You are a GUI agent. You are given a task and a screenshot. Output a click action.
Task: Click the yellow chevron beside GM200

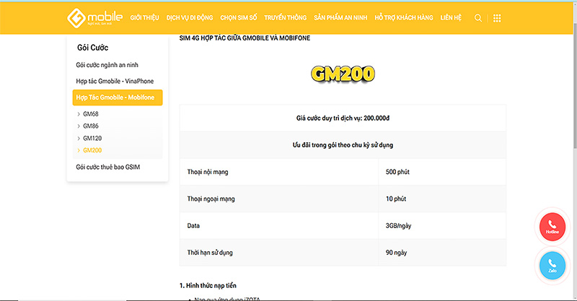tap(79, 150)
